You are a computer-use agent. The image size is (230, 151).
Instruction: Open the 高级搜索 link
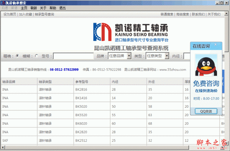click(x=182, y=14)
